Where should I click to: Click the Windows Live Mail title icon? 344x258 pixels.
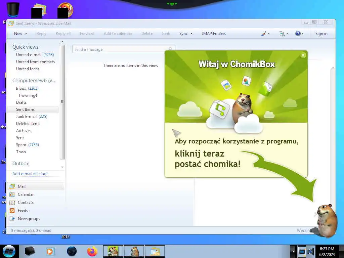click(x=11, y=23)
